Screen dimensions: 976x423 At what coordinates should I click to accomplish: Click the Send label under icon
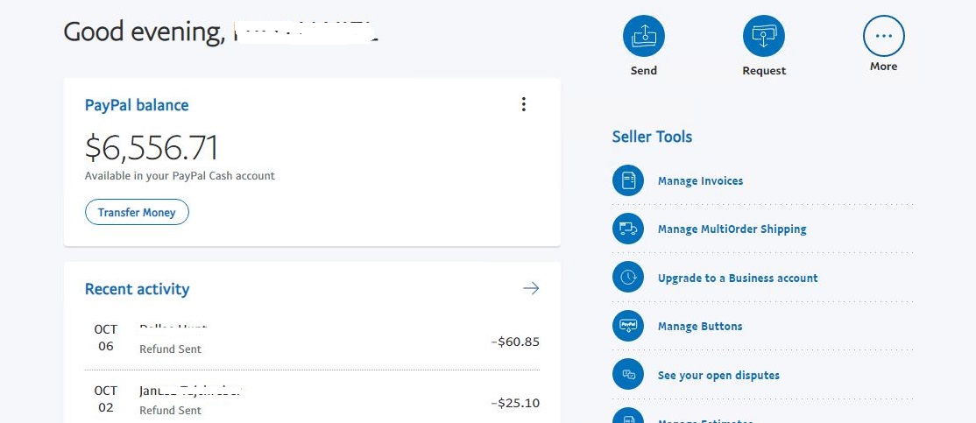click(x=644, y=71)
